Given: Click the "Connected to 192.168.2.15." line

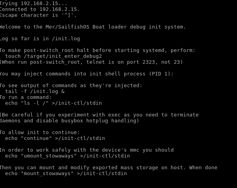Looking at the screenshot, I should (x=39, y=9).
